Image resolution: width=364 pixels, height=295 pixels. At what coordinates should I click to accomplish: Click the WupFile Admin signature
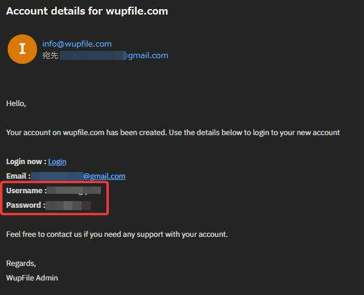point(32,278)
